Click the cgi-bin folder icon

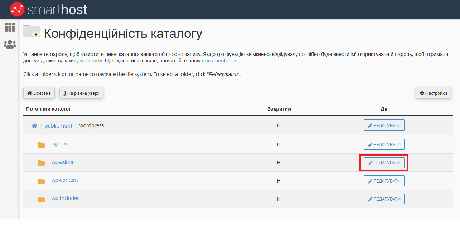click(x=41, y=145)
